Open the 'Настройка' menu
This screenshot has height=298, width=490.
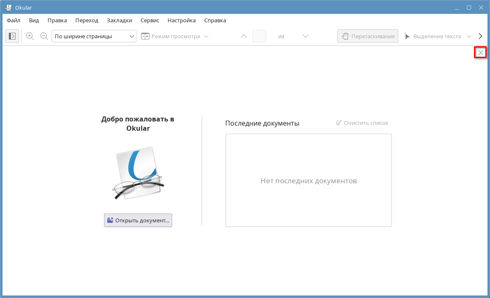[x=181, y=20]
